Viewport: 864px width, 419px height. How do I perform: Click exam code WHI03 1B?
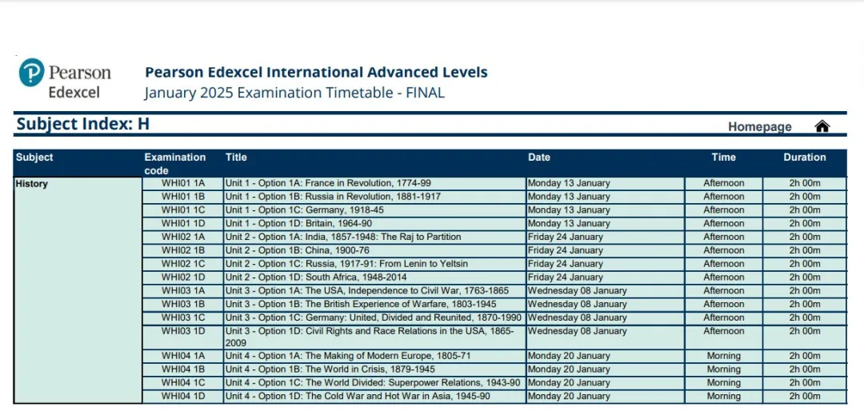click(x=183, y=304)
